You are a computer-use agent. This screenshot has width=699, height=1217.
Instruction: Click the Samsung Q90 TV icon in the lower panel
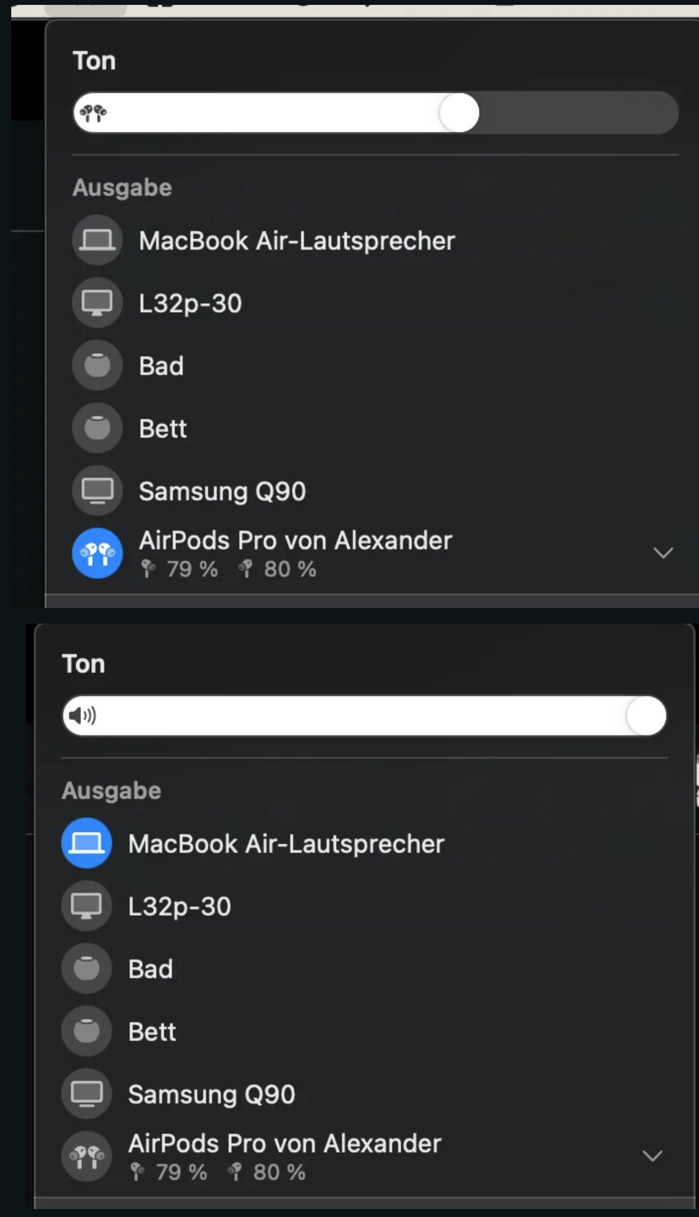[87, 1094]
